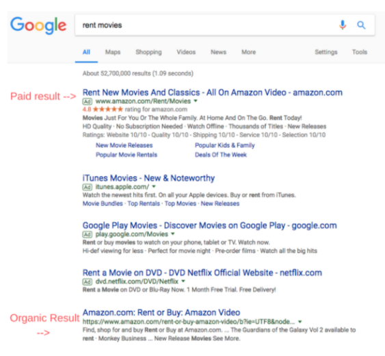Open the More search menu
385x356 pixels.
(249, 52)
